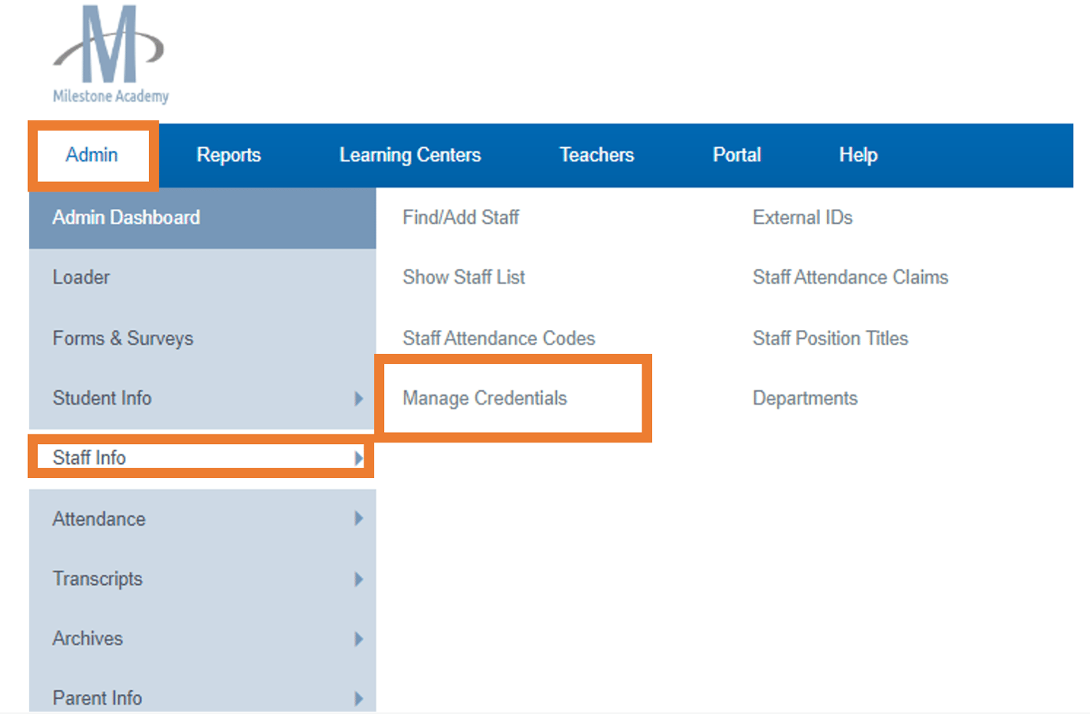Go to the Admin Dashboard
The width and height of the screenshot is (1090, 714).
(126, 217)
